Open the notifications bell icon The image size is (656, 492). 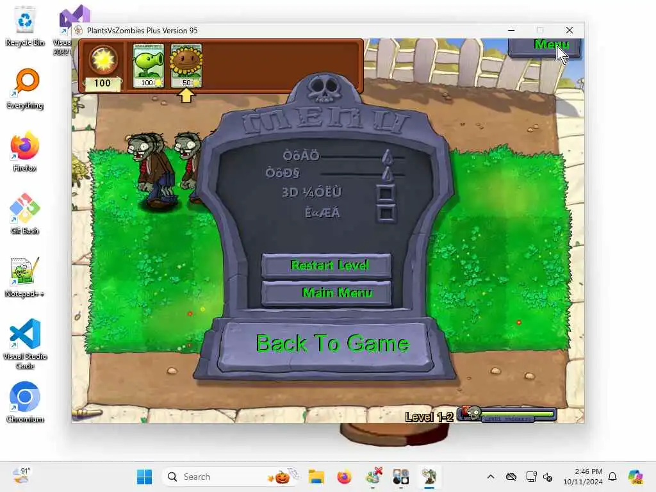tap(612, 477)
